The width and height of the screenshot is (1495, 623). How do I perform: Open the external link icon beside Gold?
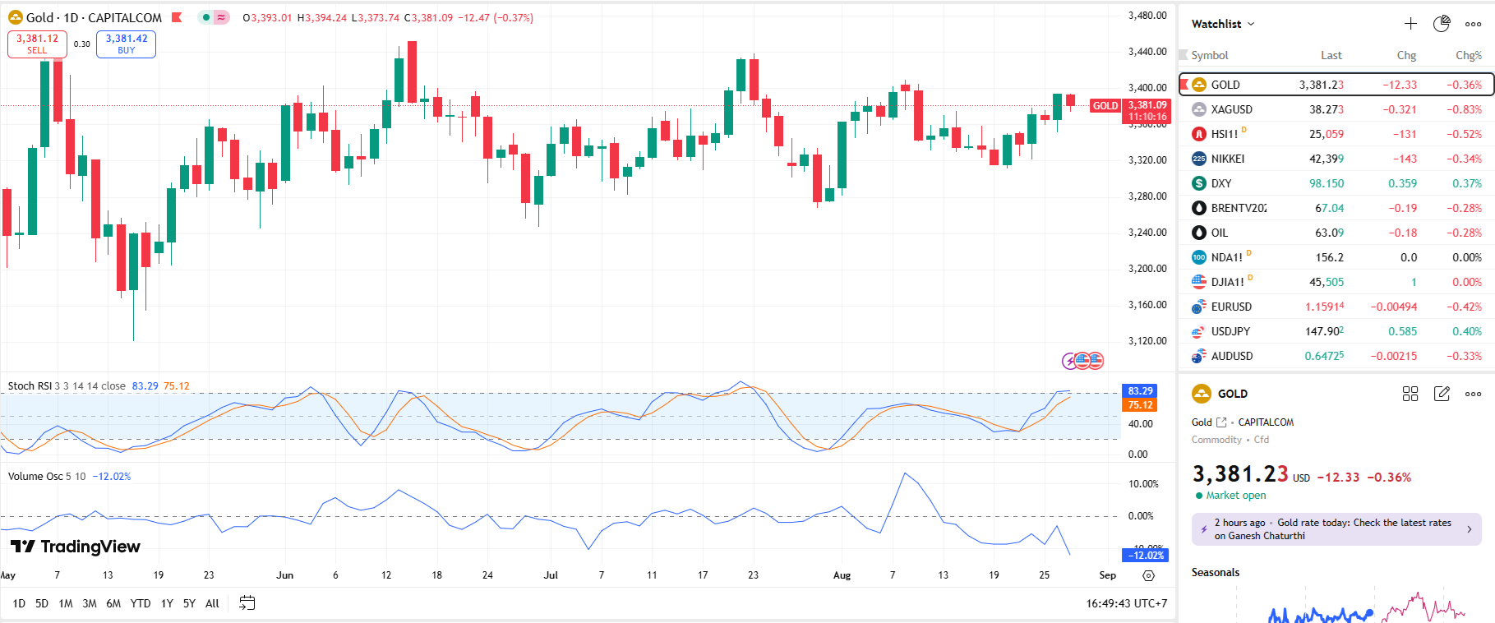(x=1221, y=422)
